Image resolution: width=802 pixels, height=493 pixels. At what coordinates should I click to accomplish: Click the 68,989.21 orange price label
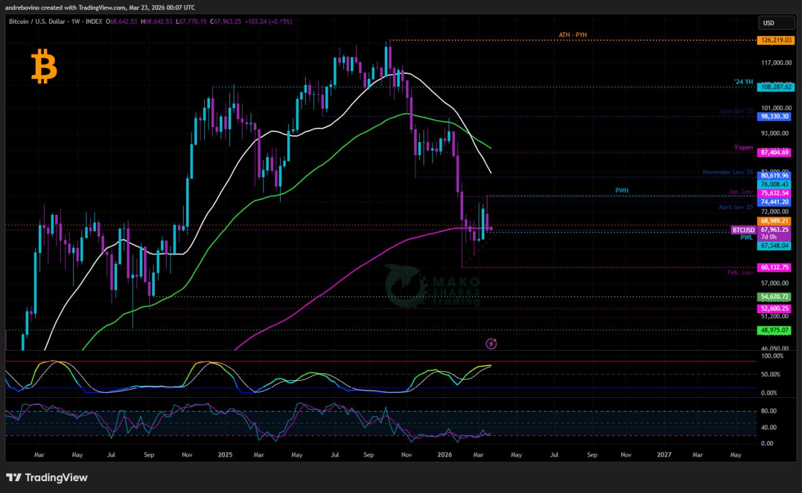click(775, 221)
